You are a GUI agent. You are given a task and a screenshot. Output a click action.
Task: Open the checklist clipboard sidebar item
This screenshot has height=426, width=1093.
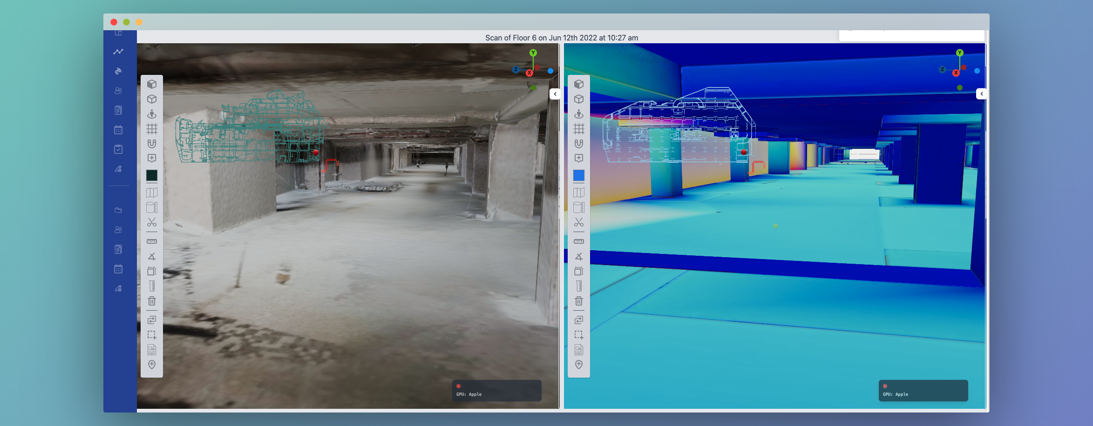(x=118, y=149)
